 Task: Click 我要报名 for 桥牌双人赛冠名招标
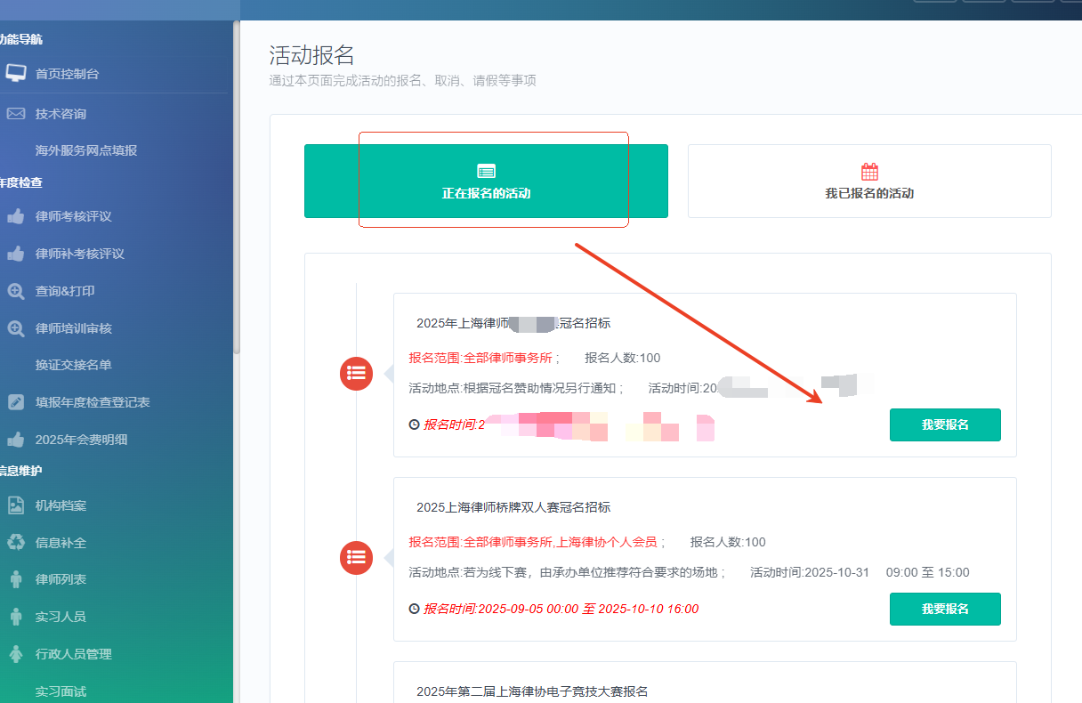(945, 609)
